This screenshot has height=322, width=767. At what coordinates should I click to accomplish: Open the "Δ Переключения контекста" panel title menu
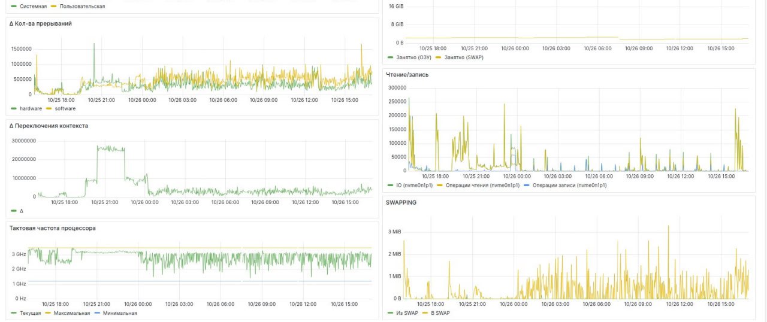(49, 126)
